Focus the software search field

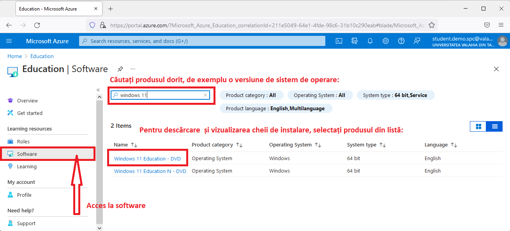[161, 95]
